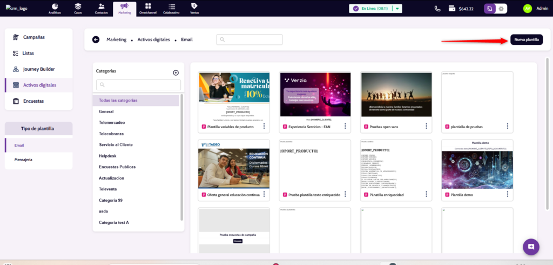The image size is (553, 265).
Task: Filter by the Telemercadeo category
Action: (x=112, y=122)
